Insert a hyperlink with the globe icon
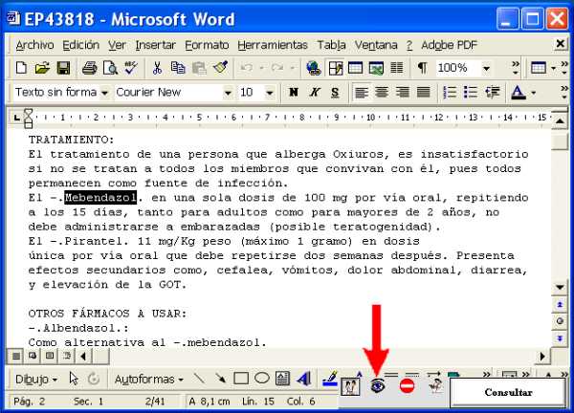Viewport: 574px width, 413px height. coord(314,68)
